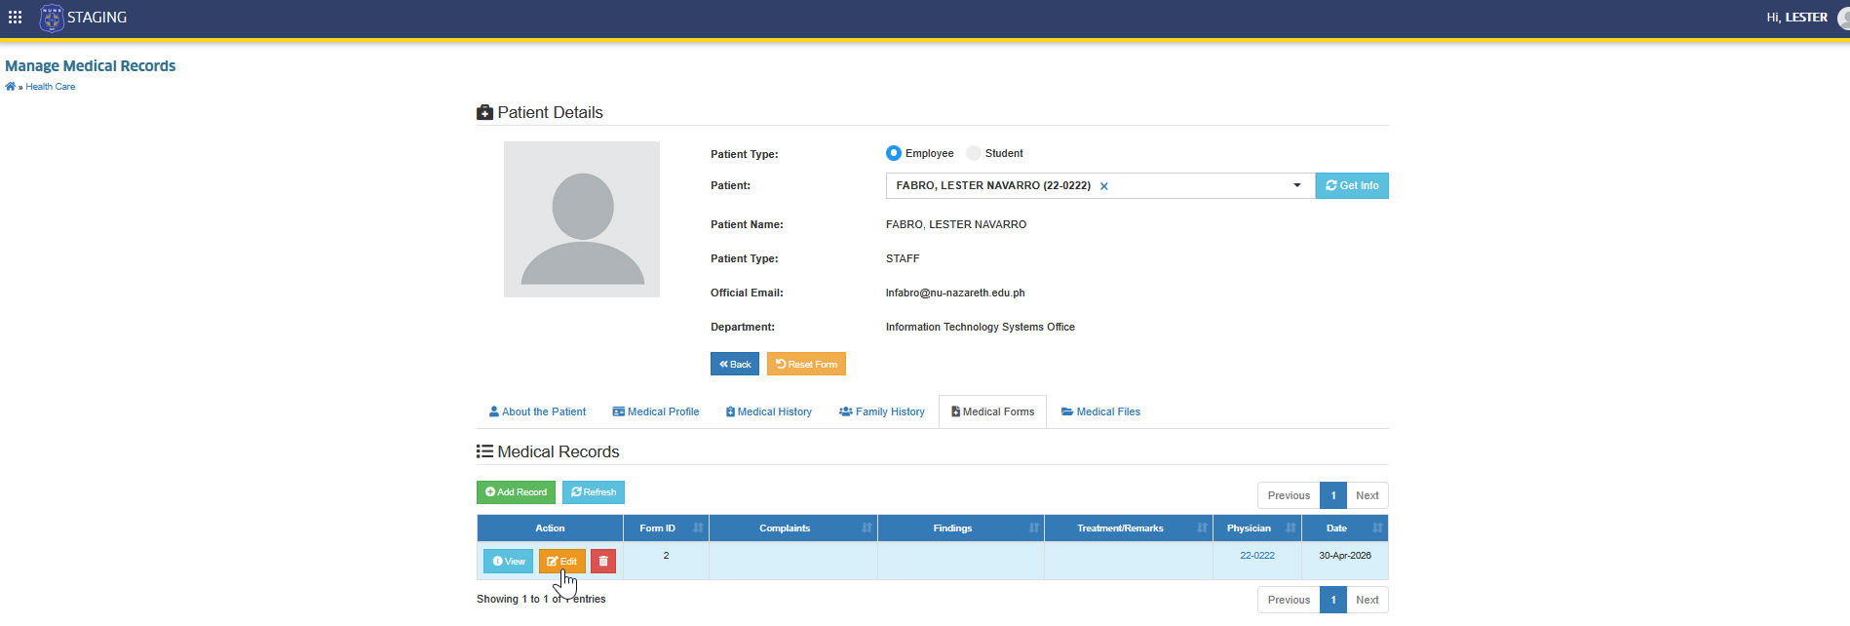Click top pagination page 1
1850x626 pixels.
1333,495
